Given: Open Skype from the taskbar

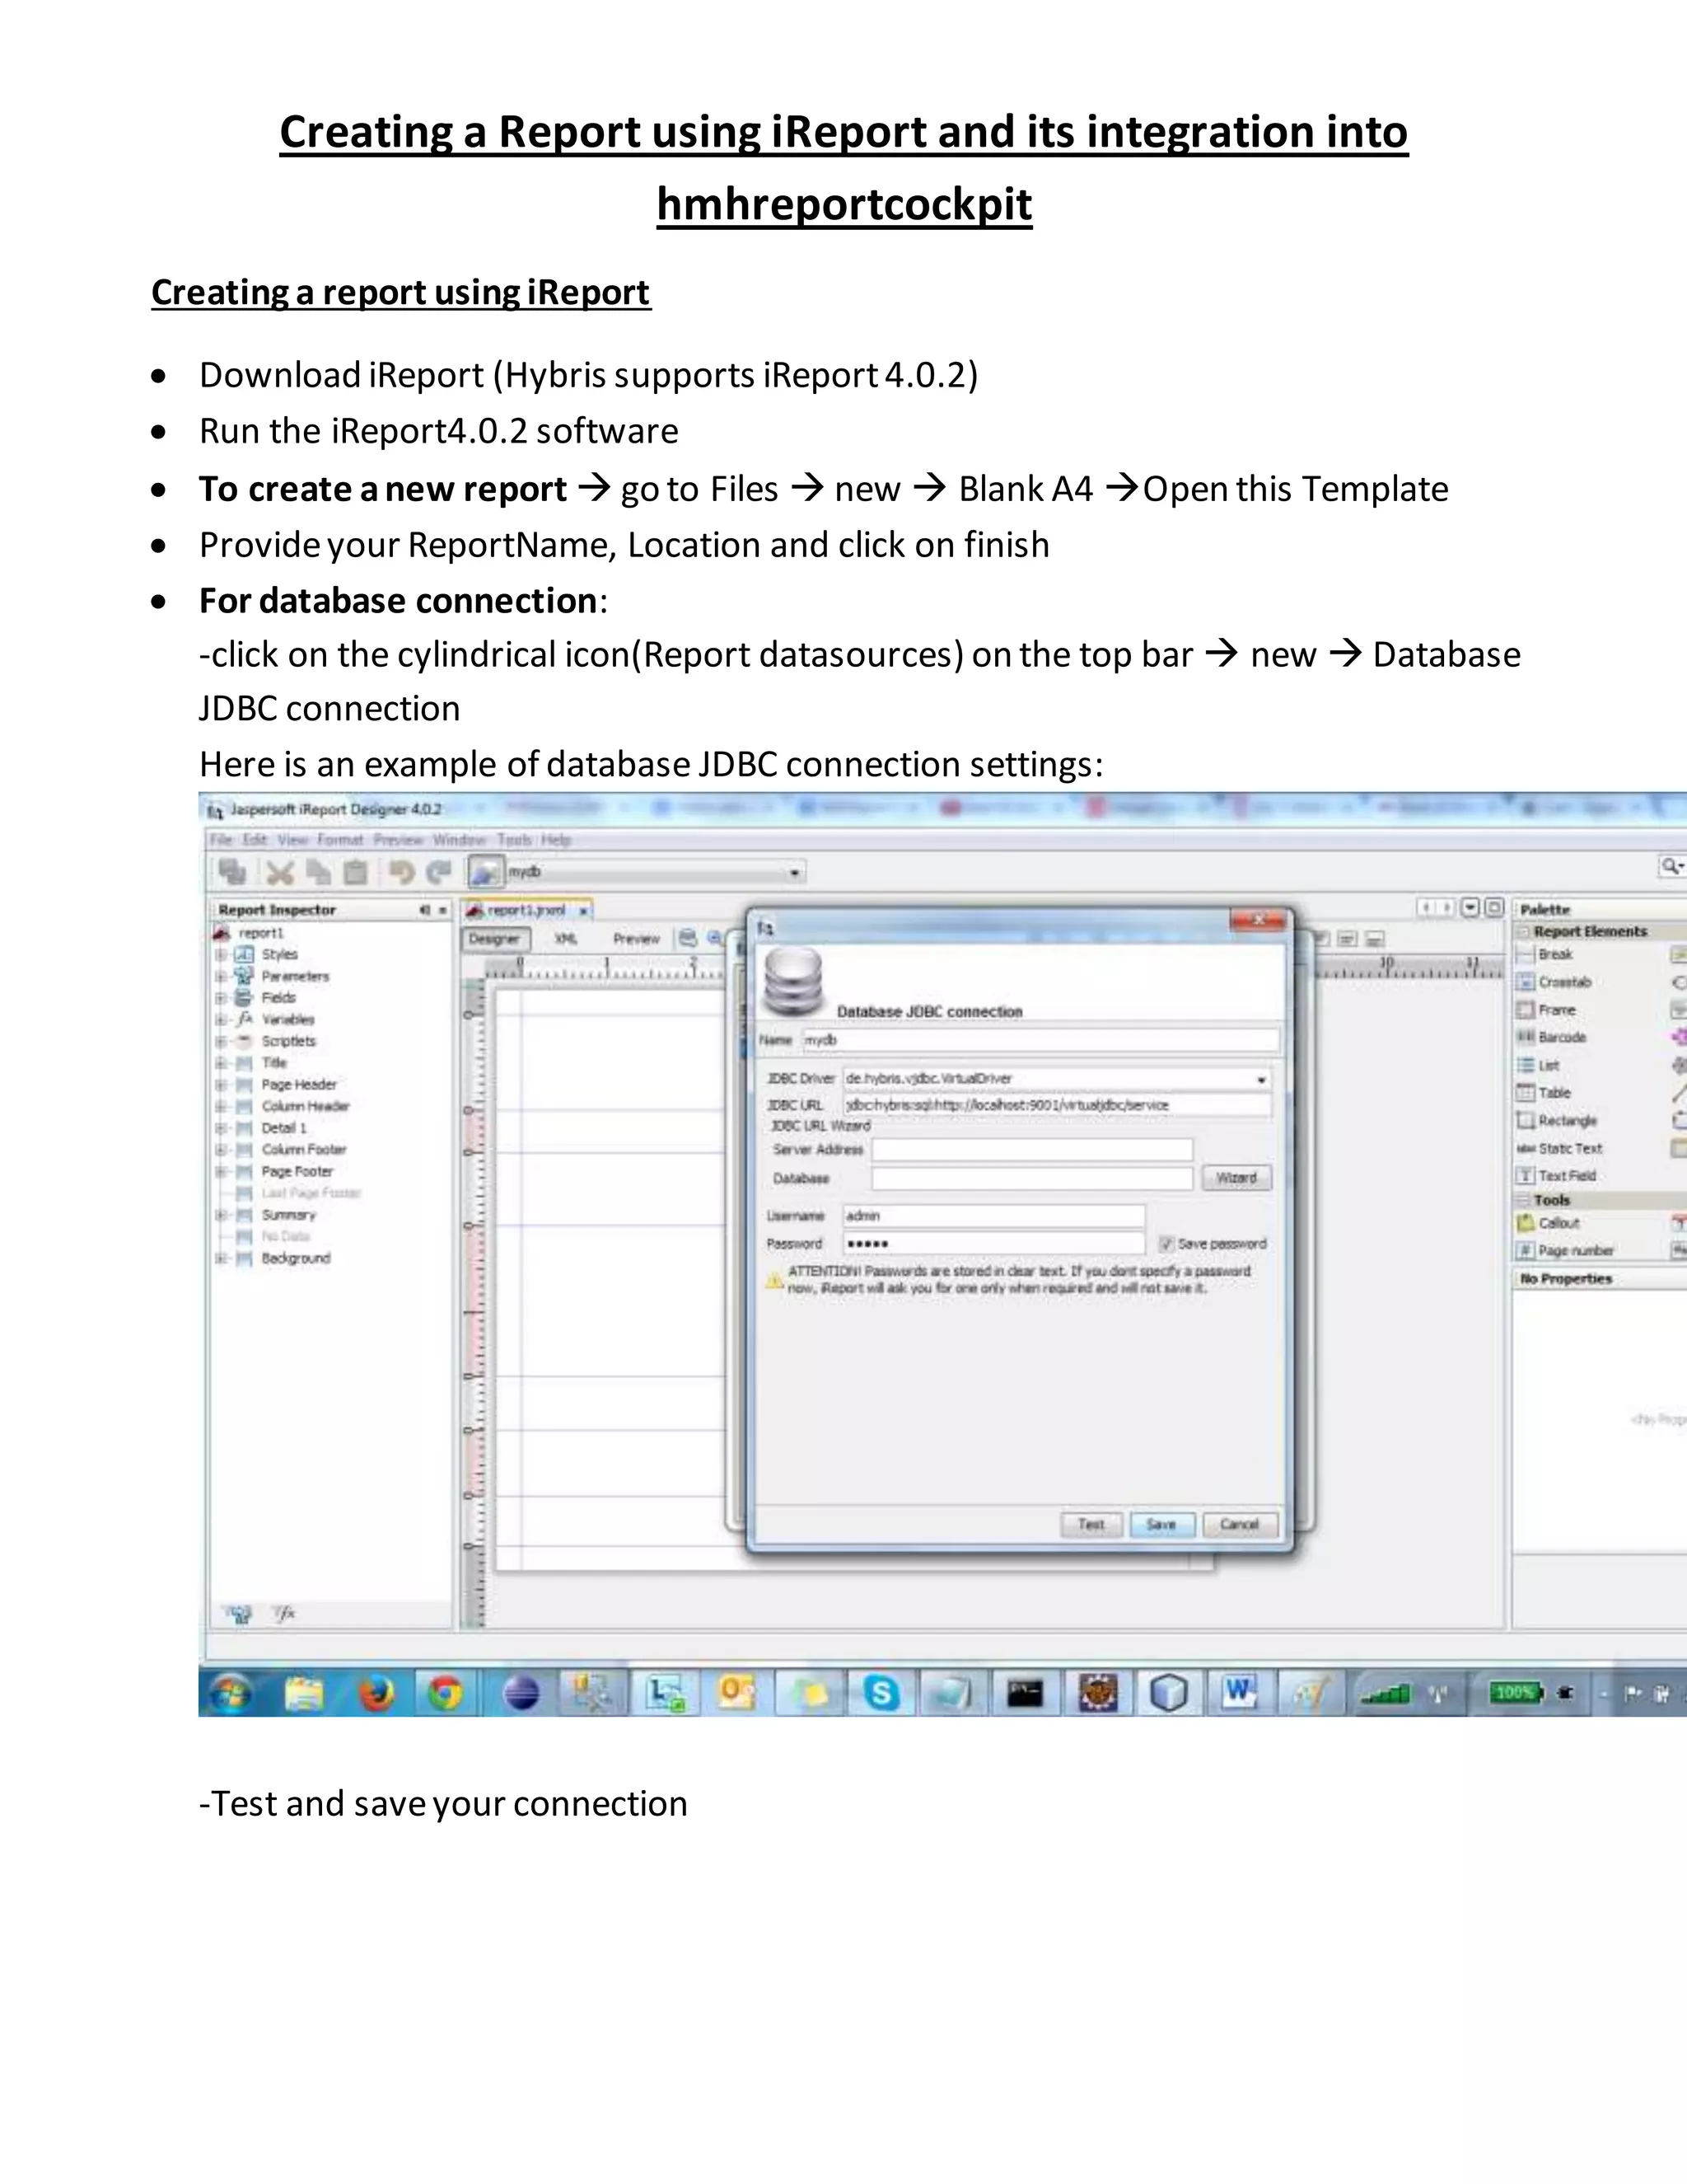Looking at the screenshot, I should pos(881,1693).
